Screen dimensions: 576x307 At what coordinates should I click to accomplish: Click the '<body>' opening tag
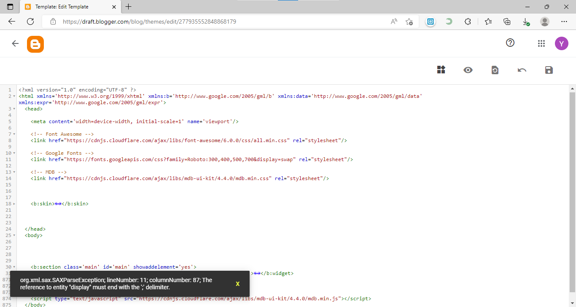point(34,235)
